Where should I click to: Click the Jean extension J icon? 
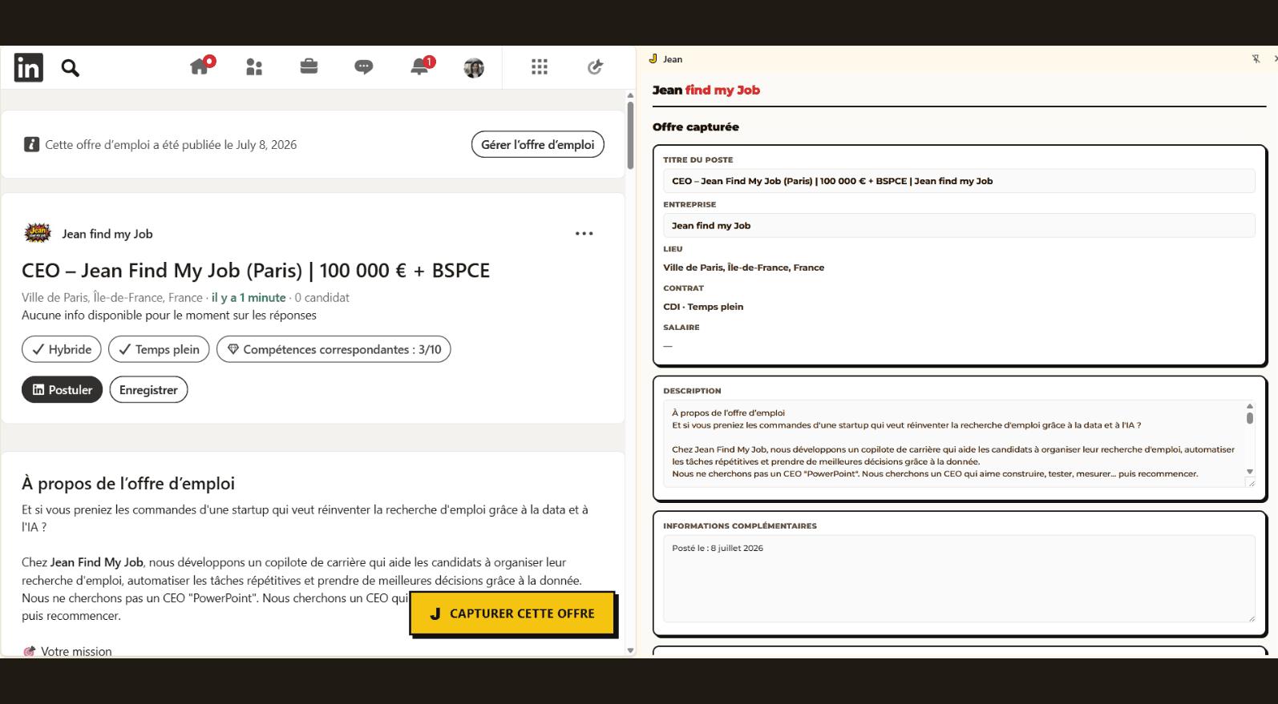pos(653,58)
